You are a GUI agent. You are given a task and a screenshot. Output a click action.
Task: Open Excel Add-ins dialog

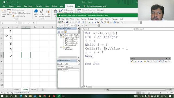coord(42,13)
